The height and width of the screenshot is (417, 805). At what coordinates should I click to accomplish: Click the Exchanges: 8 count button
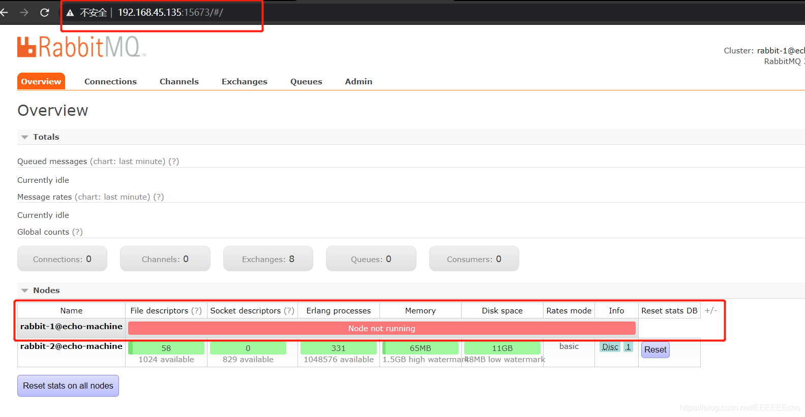[x=268, y=259]
